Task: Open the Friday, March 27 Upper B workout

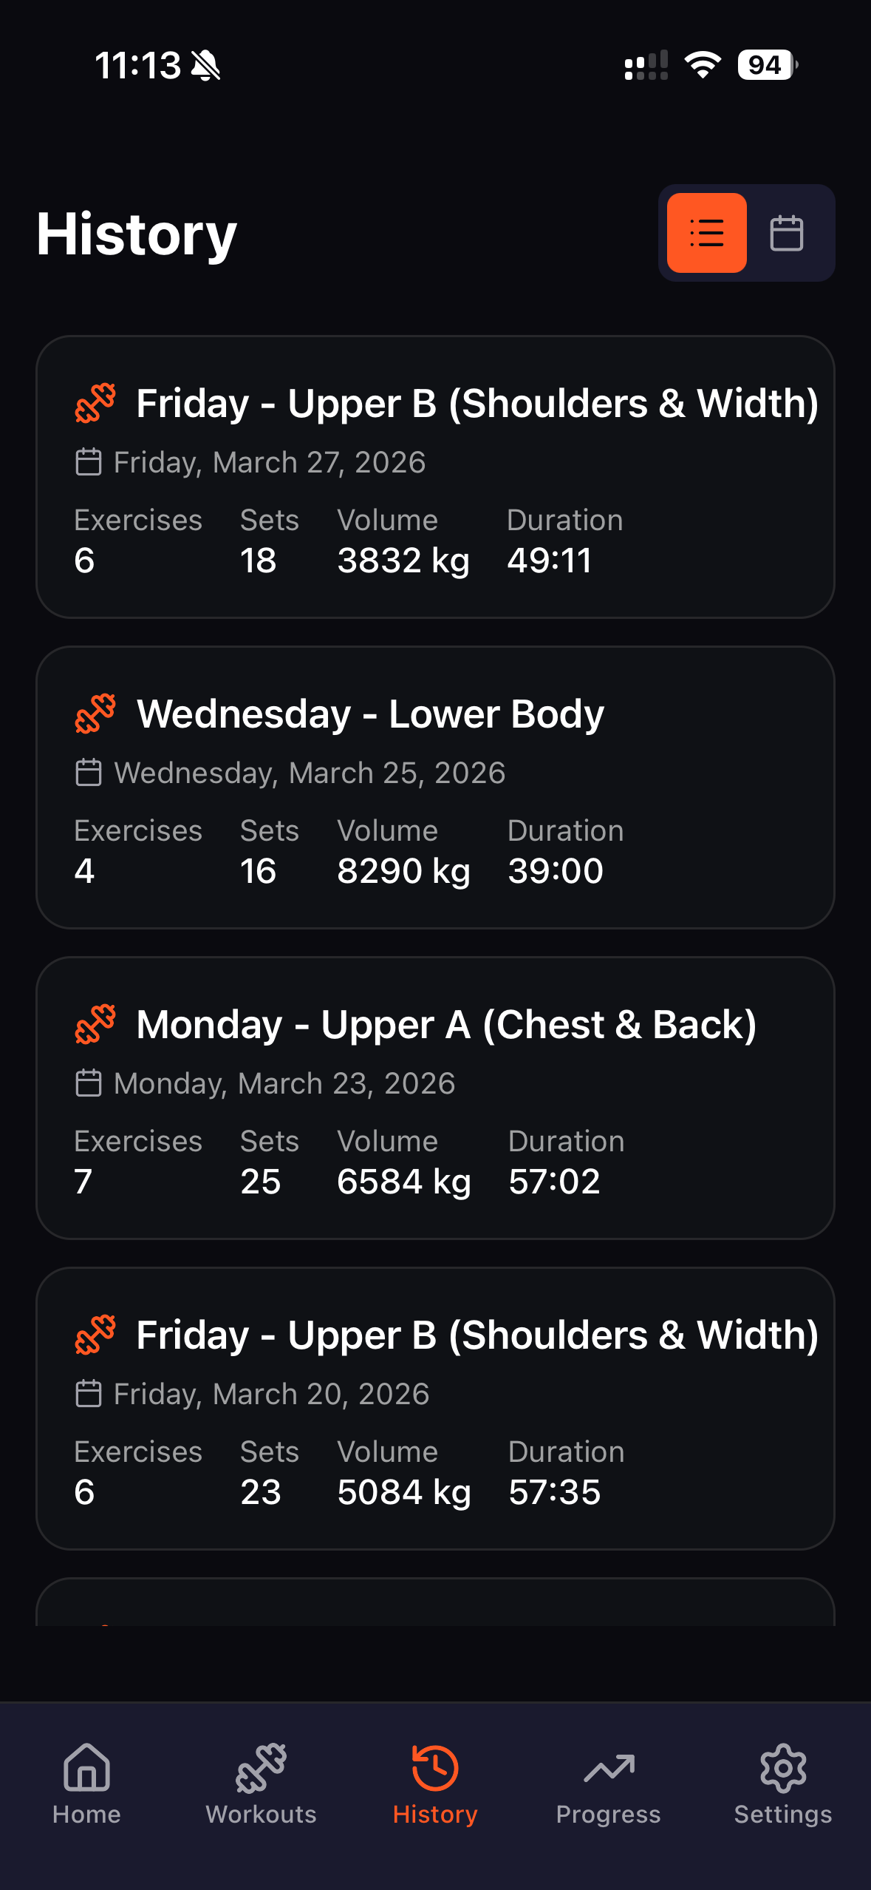Action: tap(435, 477)
